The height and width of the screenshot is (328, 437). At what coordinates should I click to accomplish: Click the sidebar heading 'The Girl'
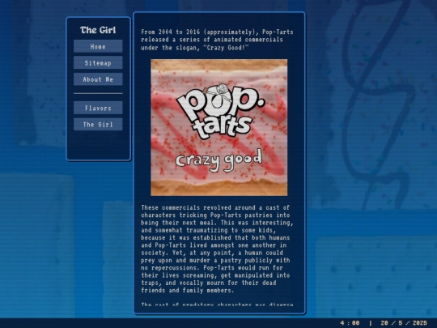coord(98,30)
